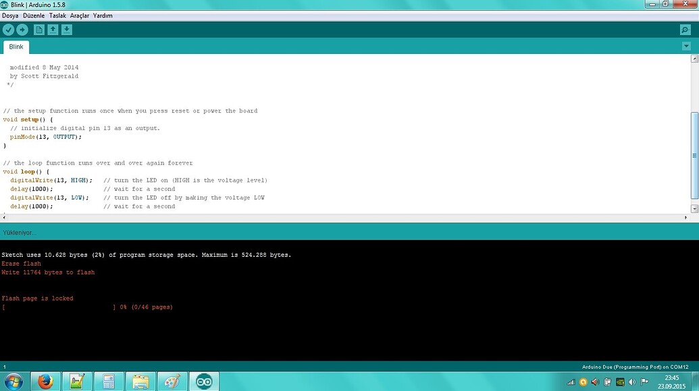Open the tab list dropdown arrow

[x=686, y=46]
